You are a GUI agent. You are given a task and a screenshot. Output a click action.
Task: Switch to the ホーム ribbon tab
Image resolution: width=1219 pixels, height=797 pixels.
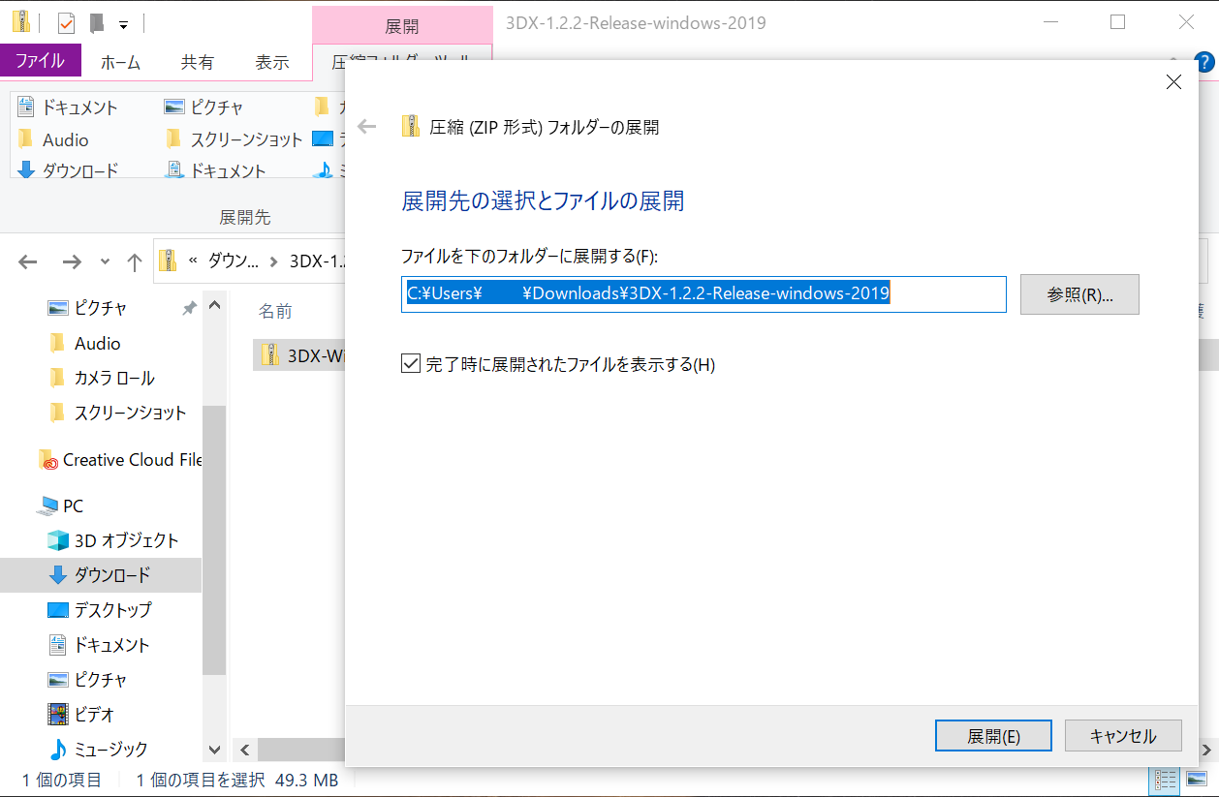click(x=120, y=62)
